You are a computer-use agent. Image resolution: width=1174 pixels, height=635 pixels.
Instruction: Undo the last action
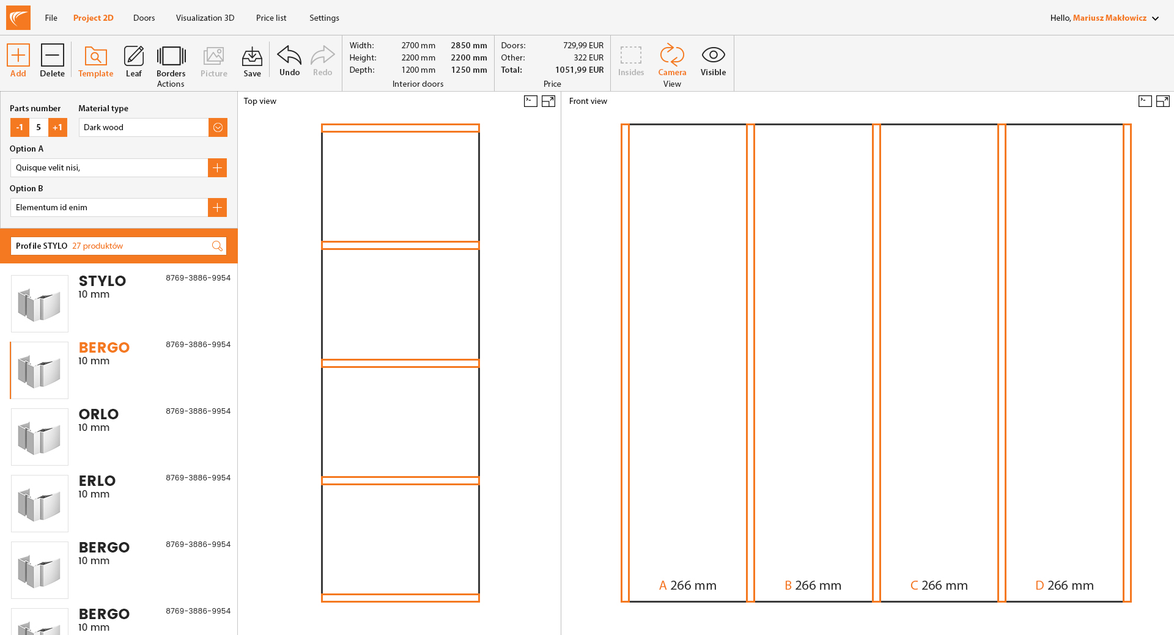click(289, 56)
